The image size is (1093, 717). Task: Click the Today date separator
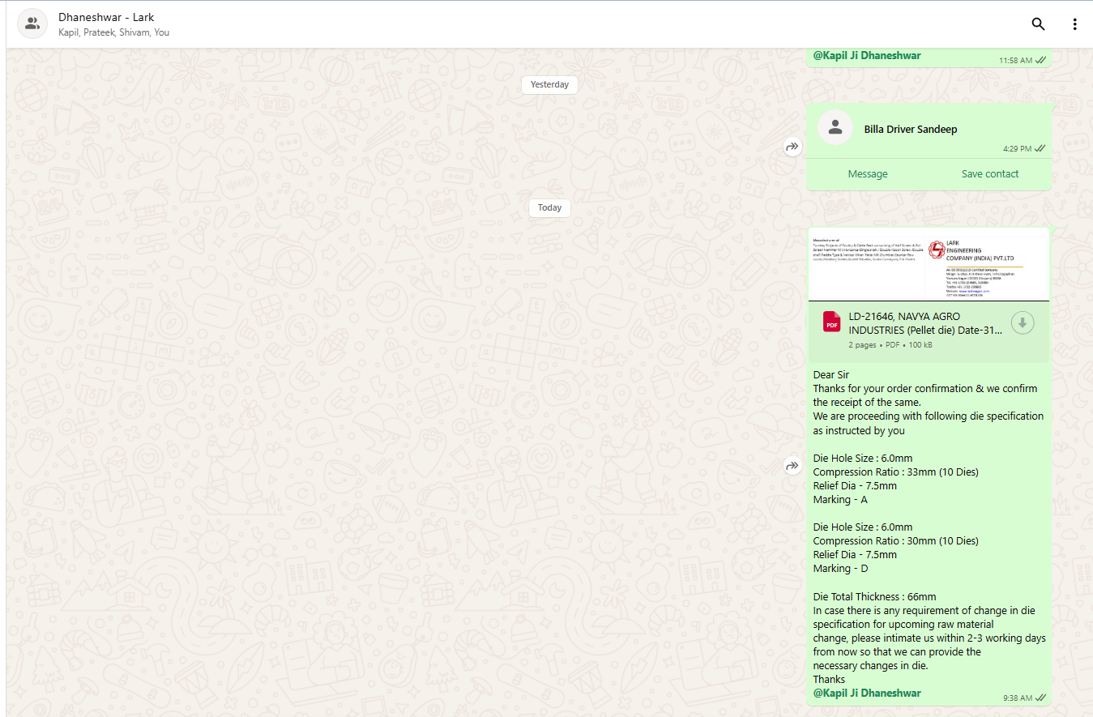549,208
